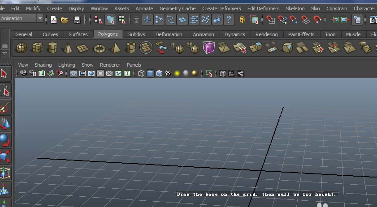Open the shelf tabs menu button above the arrow

point(5,46)
